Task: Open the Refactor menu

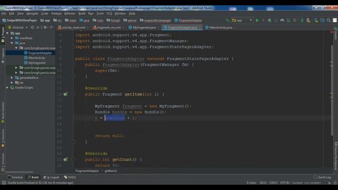Action: coord(70,13)
